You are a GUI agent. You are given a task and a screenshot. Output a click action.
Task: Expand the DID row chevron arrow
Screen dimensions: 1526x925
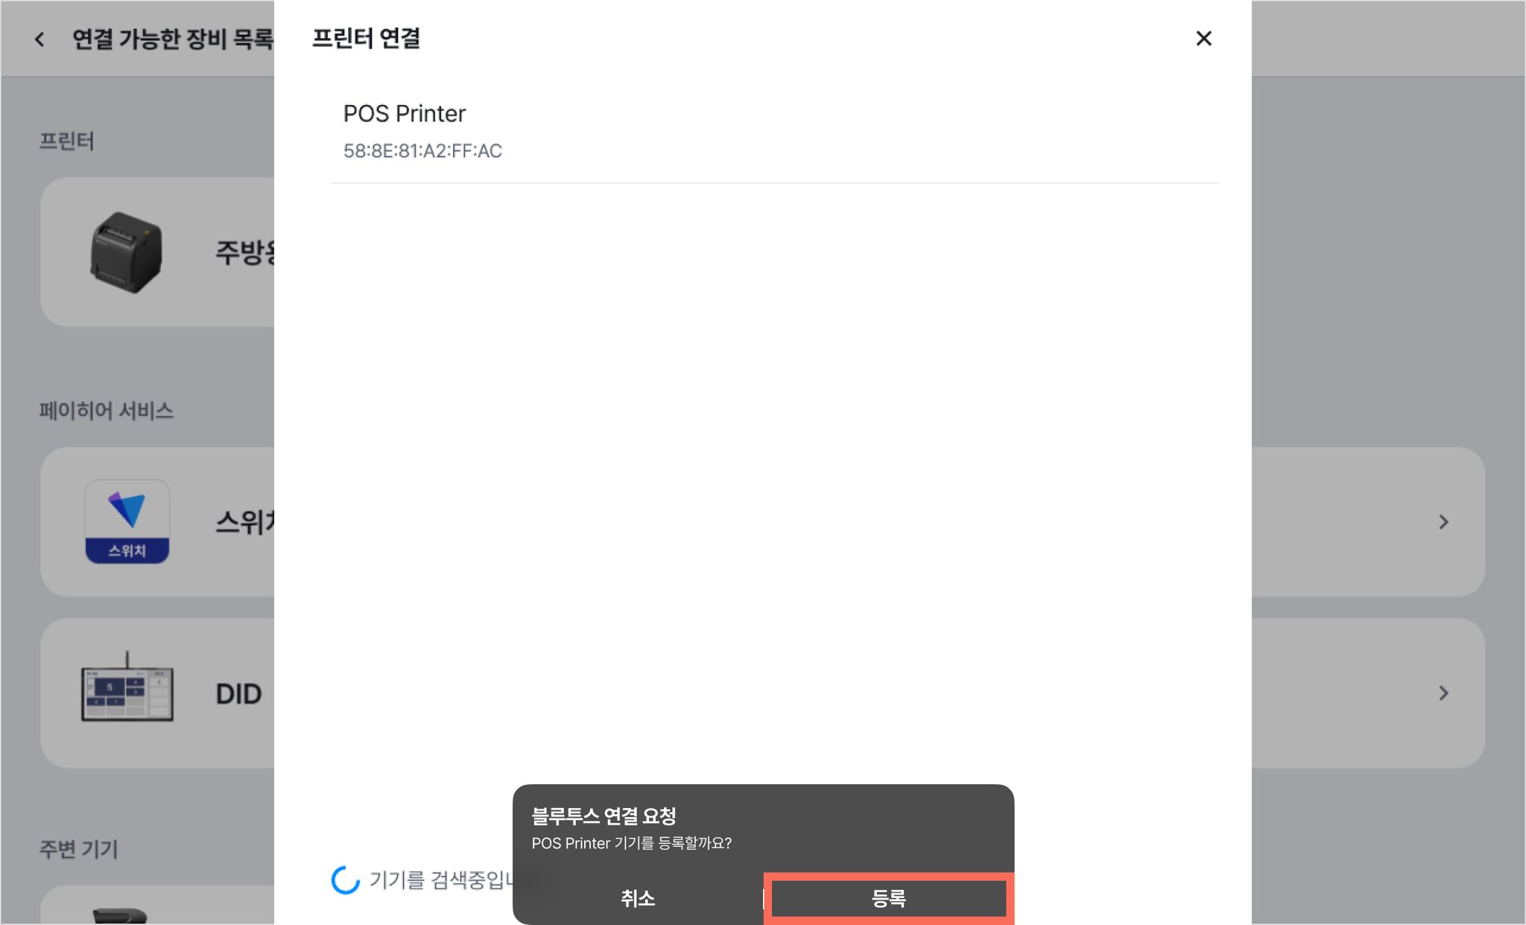(1443, 693)
